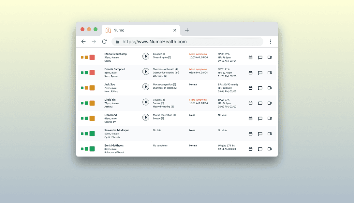Click the browser back arrow

[x=83, y=42]
